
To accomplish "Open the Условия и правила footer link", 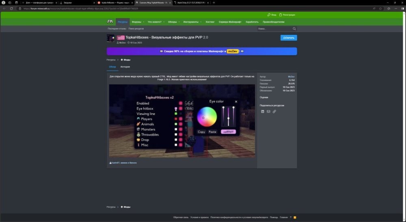I will (199, 218).
